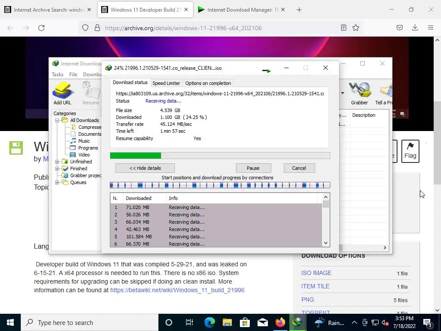The image size is (441, 331).
Task: Open Firefox hamburger application menu
Action: pos(431,28)
